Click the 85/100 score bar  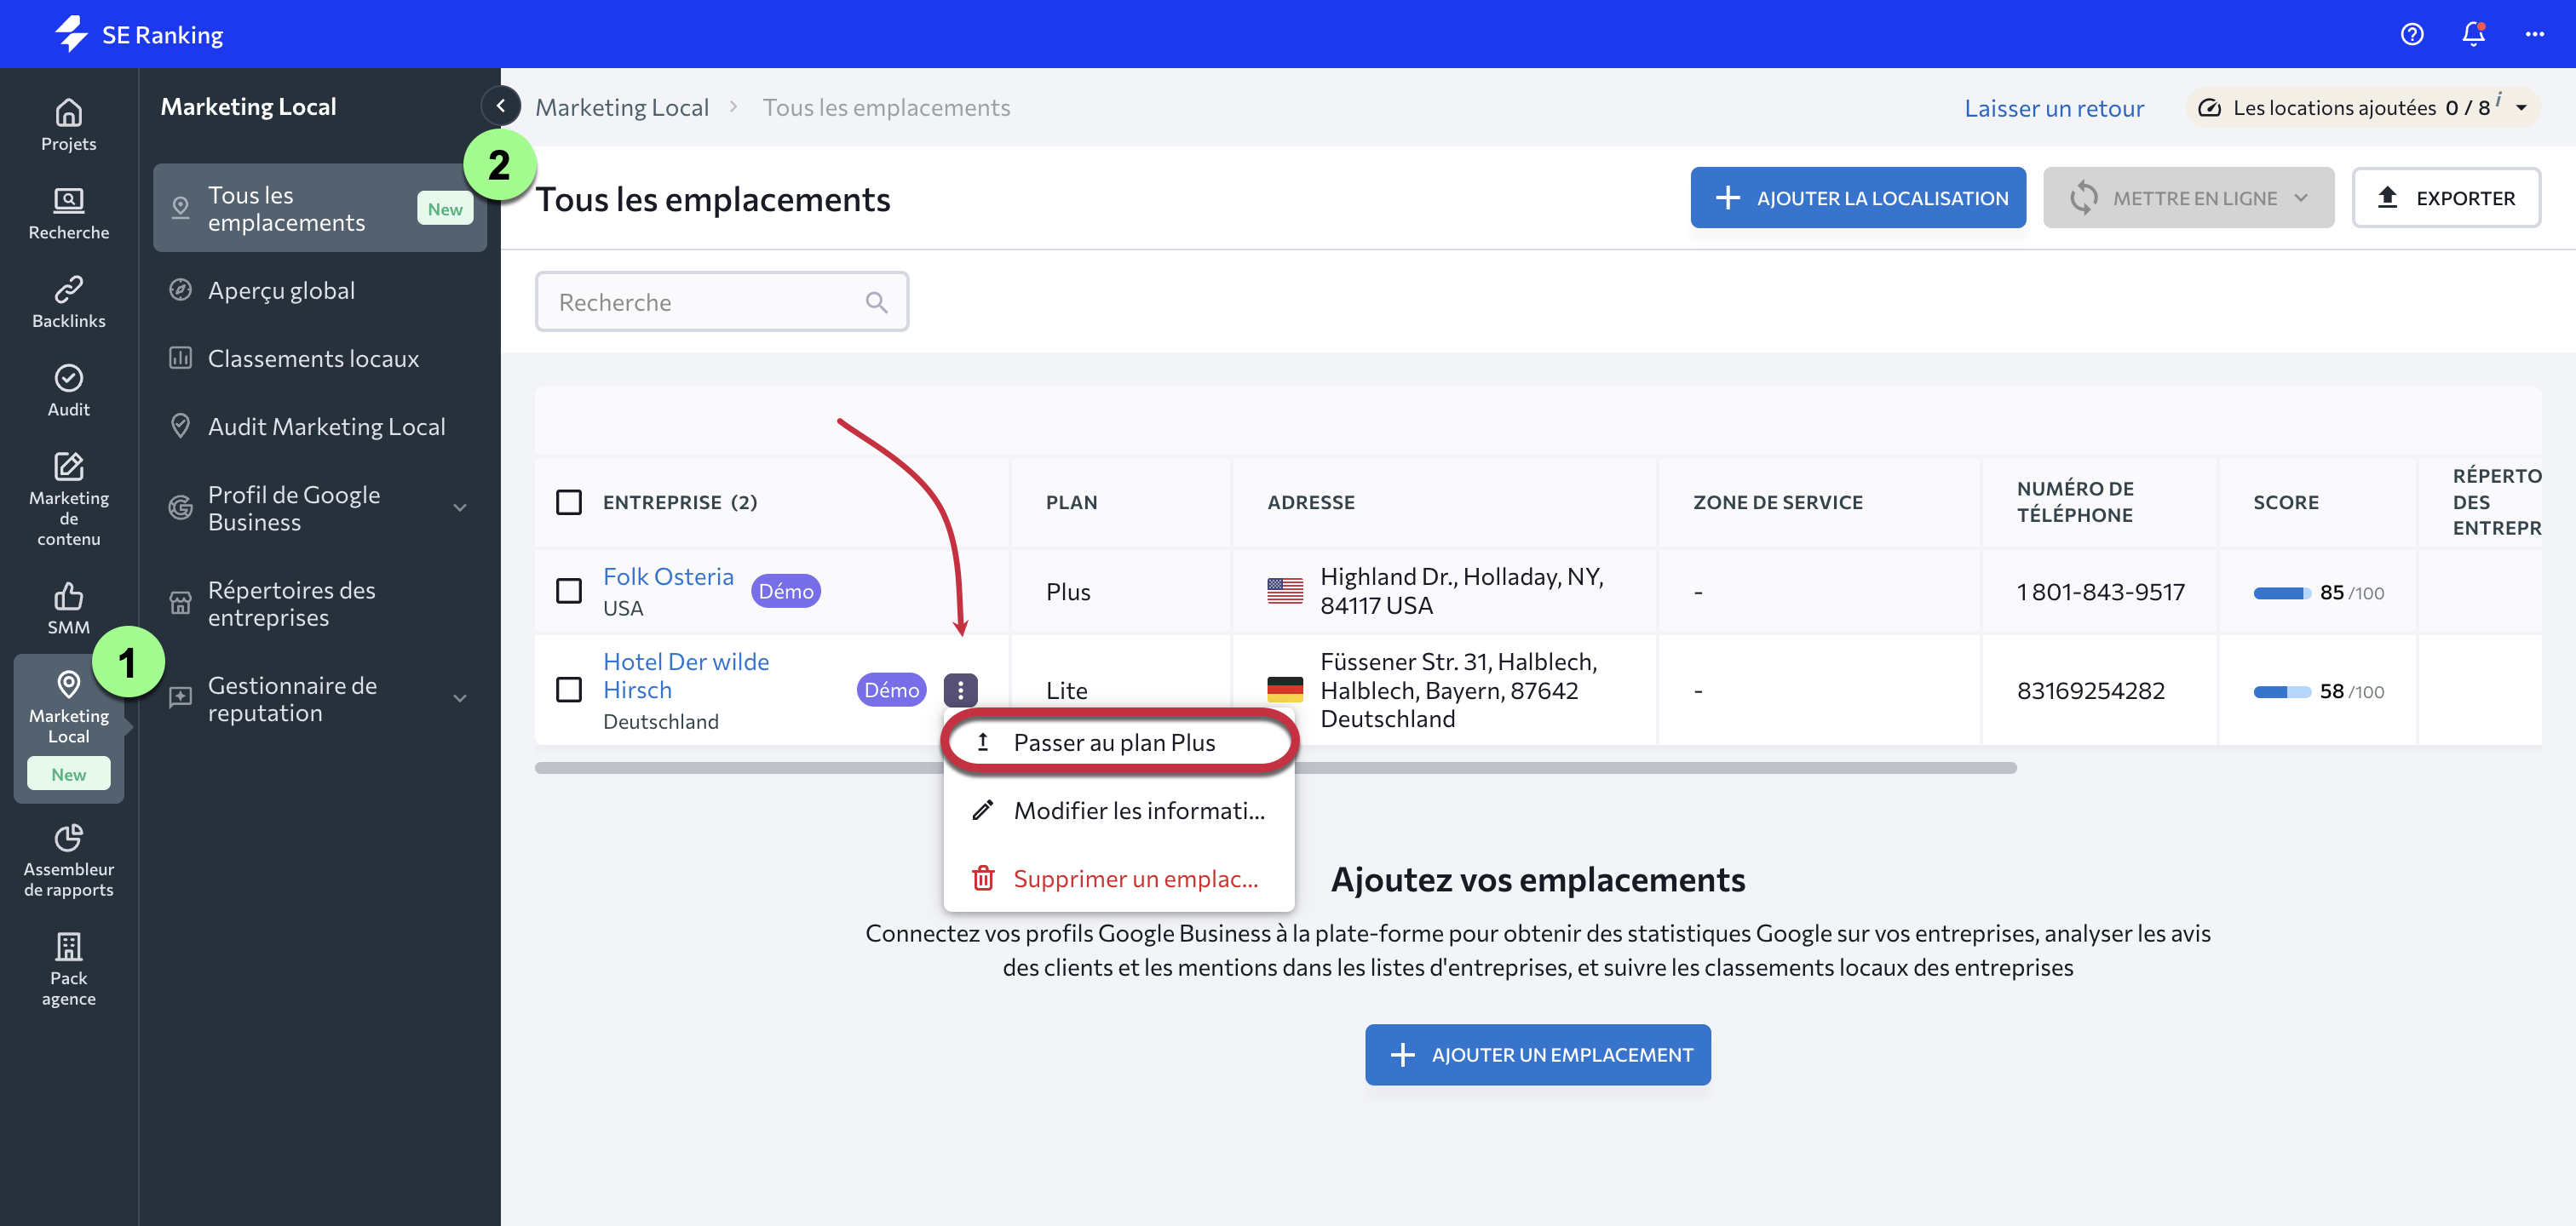[2282, 593]
